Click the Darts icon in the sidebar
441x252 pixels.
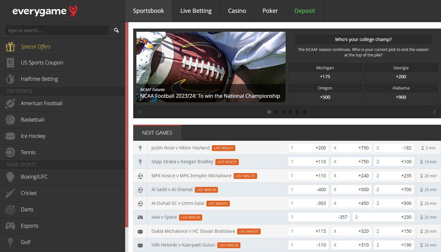point(10,209)
